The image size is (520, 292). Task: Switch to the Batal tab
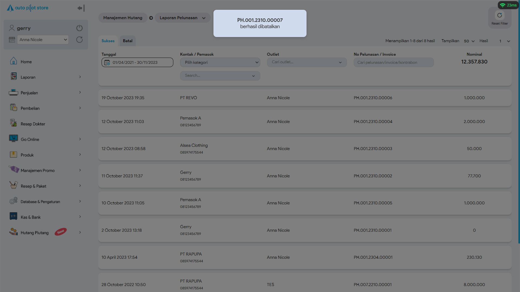click(x=128, y=41)
